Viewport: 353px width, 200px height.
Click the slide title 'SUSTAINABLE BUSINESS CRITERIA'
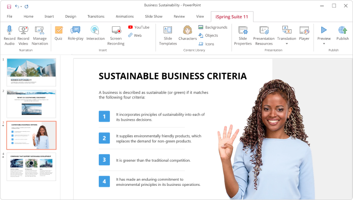pos(172,76)
